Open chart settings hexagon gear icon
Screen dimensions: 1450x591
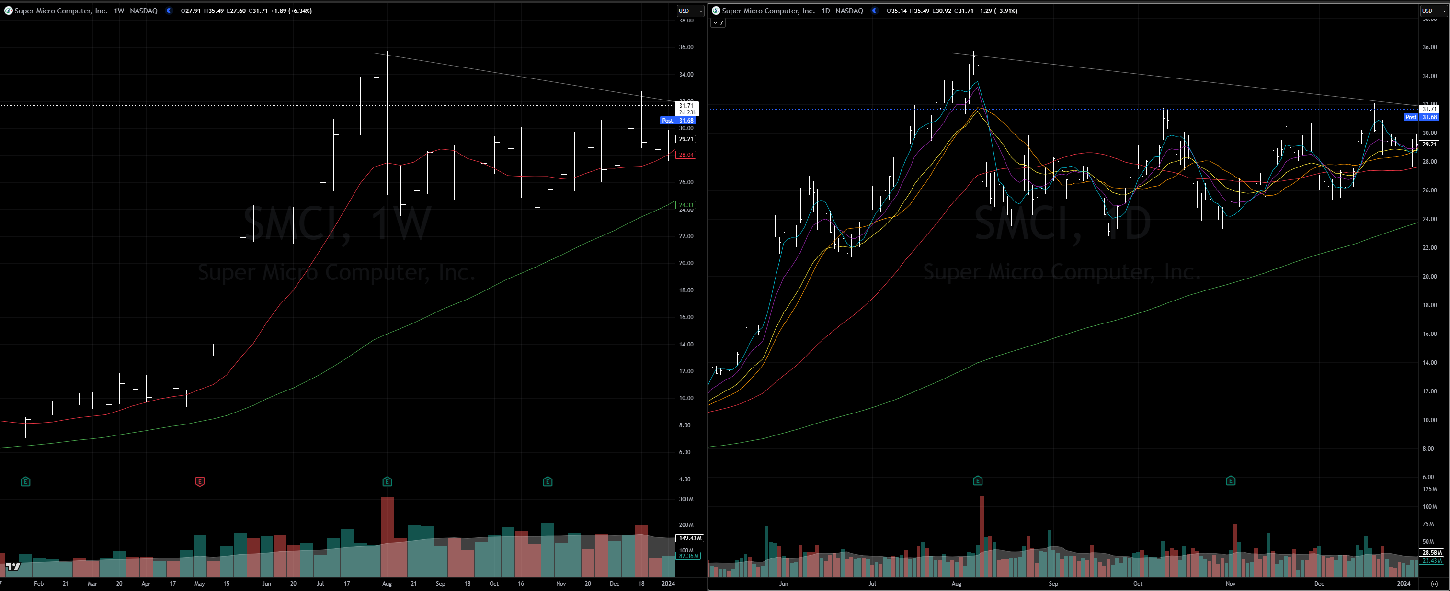click(x=1434, y=584)
